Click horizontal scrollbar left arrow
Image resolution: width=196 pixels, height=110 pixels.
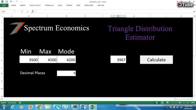point(1,99)
